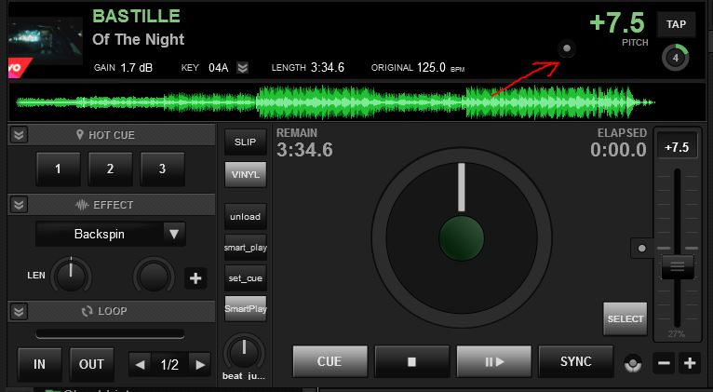This screenshot has width=713, height=392.
Task: Trigger hot cue 2
Action: click(111, 169)
